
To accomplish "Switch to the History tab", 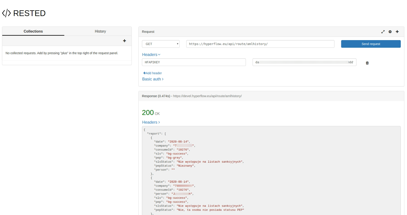I will (x=100, y=31).
